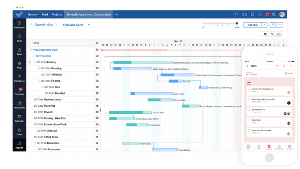This screenshot has width=300, height=169.
Task: Open the Calendar sidebar icon
Action: coord(19,118)
